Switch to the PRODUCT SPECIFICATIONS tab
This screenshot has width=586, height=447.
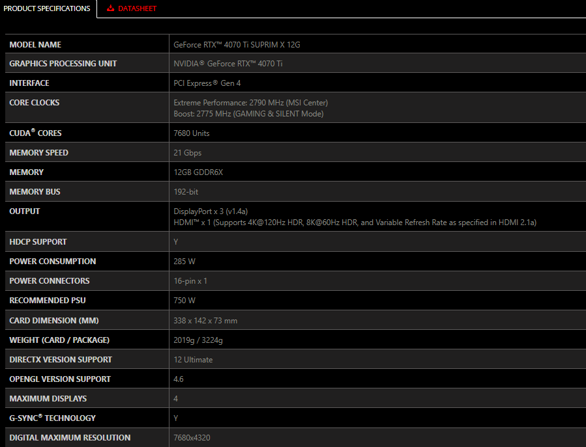[x=47, y=8]
